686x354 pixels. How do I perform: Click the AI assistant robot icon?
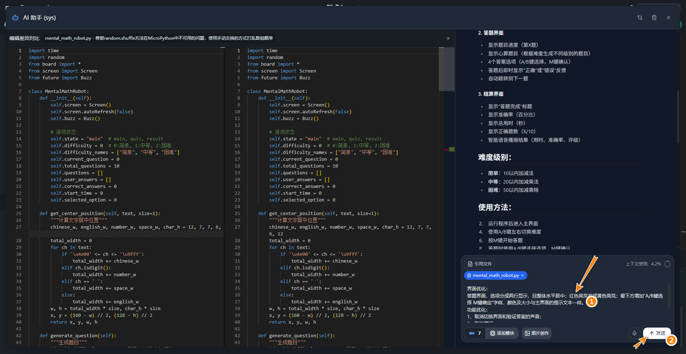[15, 18]
